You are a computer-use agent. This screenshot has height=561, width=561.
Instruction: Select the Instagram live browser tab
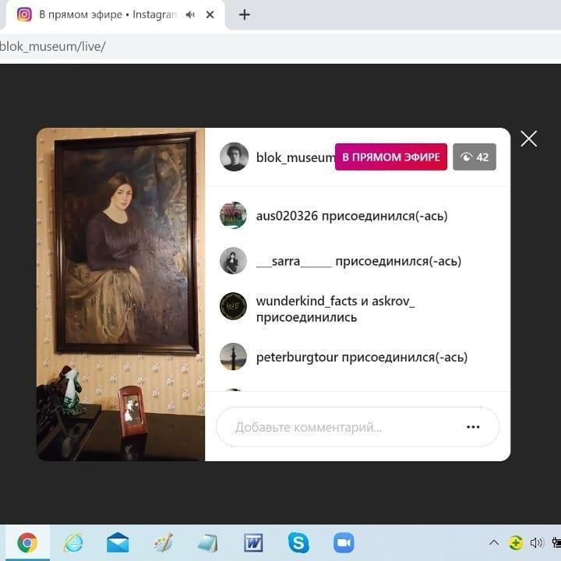(x=101, y=14)
